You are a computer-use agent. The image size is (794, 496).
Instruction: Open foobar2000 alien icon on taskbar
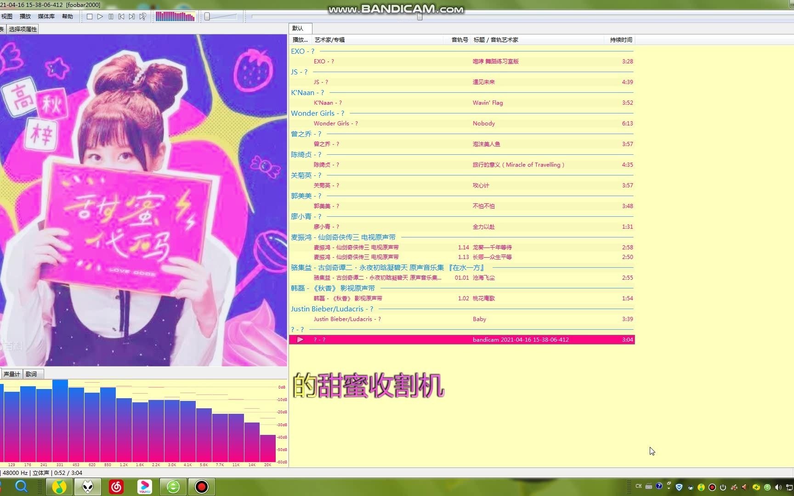coord(87,487)
